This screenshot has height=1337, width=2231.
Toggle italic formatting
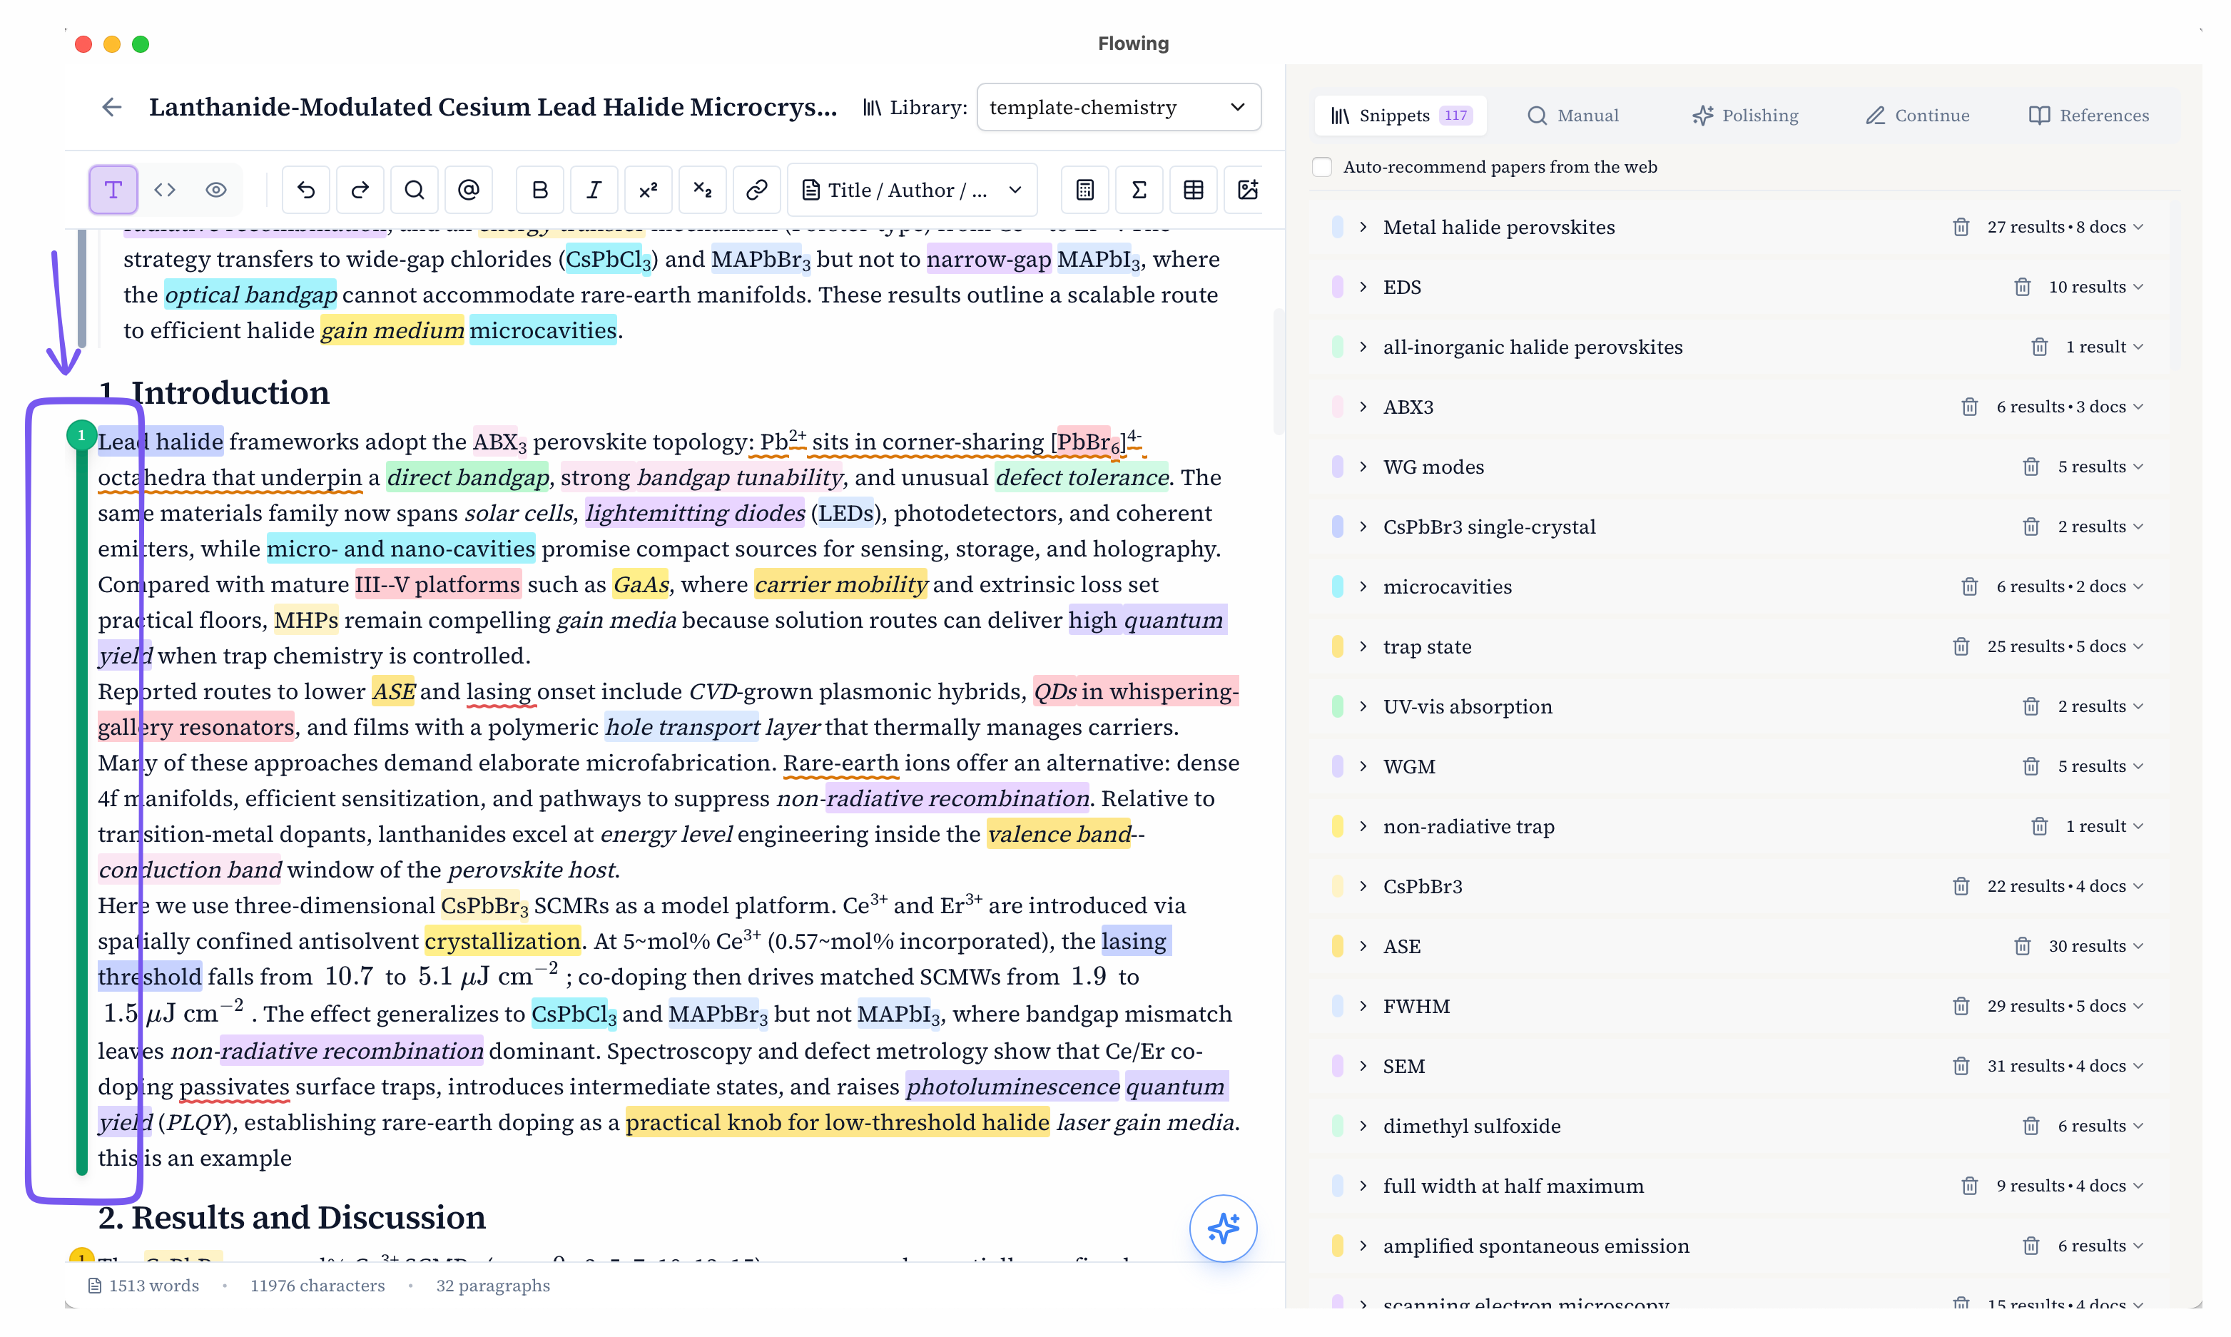pyautogui.click(x=594, y=190)
